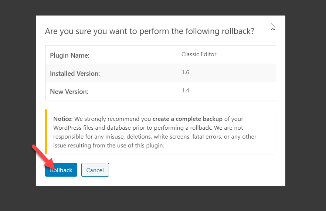
Task: Click the 'New Version:' label
Action: [x=69, y=92]
